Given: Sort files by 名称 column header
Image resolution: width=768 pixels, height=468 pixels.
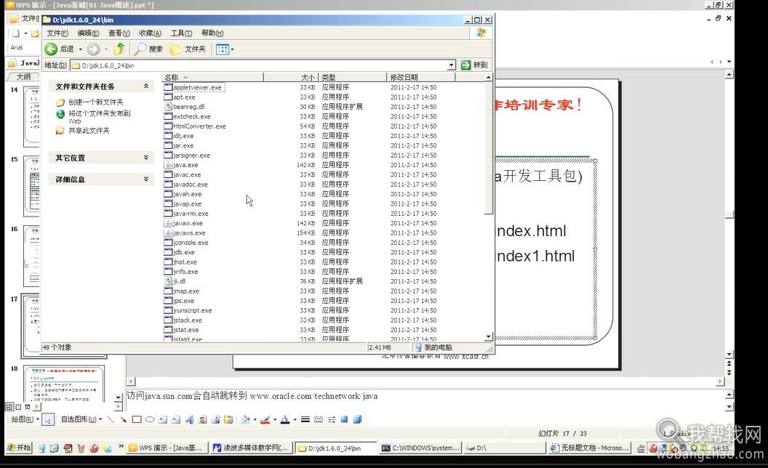Looking at the screenshot, I should [x=212, y=77].
